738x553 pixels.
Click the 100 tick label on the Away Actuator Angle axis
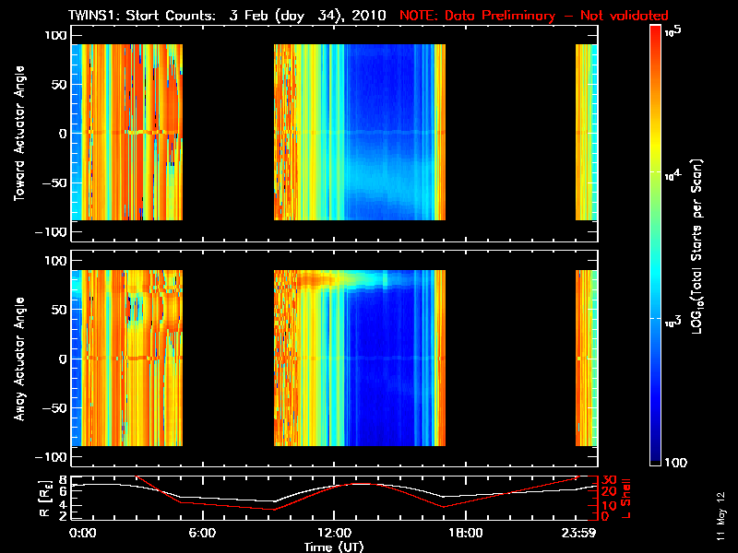pos(56,261)
